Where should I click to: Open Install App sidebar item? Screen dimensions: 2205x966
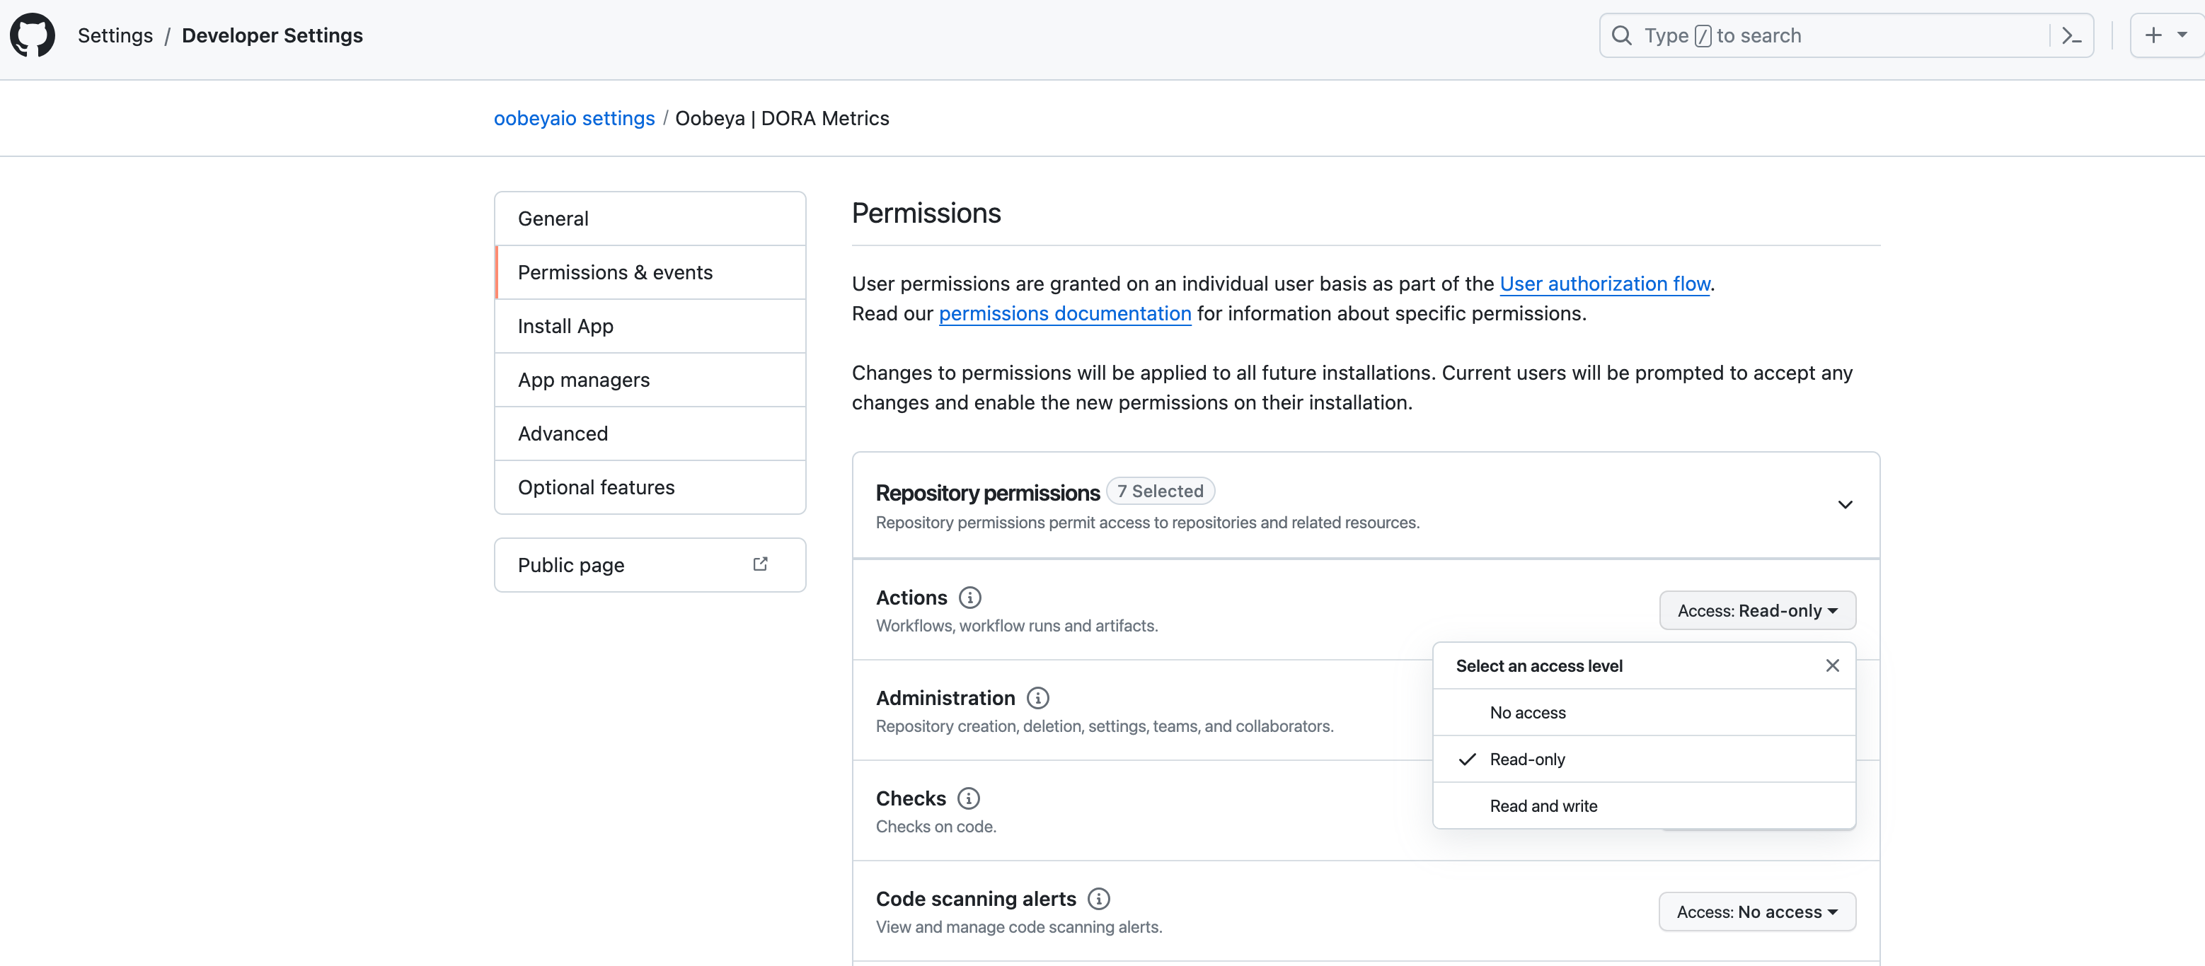pyautogui.click(x=650, y=326)
